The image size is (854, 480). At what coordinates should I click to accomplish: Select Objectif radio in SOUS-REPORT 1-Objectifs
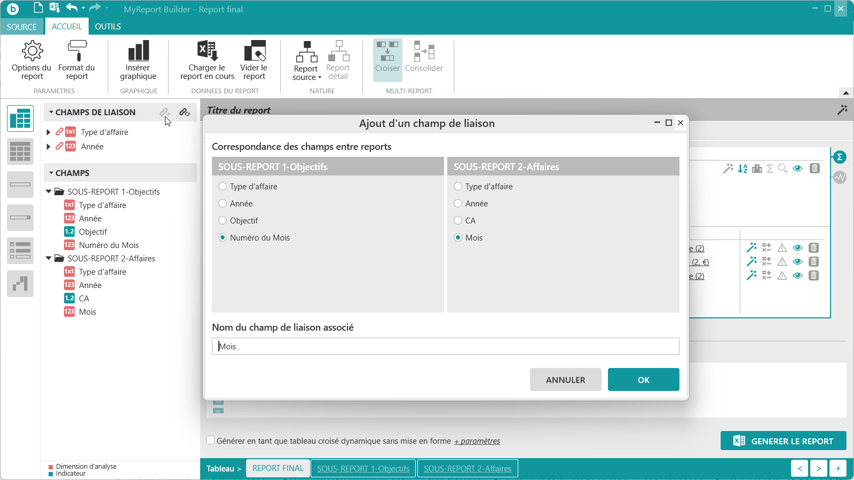coord(223,220)
